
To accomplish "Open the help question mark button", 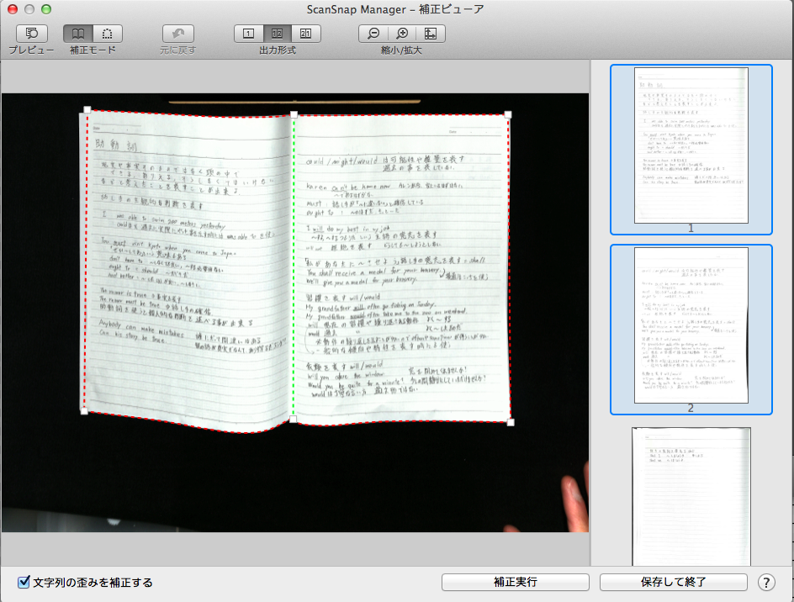I will (766, 583).
